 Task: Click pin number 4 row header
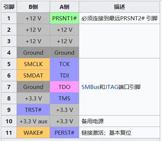[9, 52]
